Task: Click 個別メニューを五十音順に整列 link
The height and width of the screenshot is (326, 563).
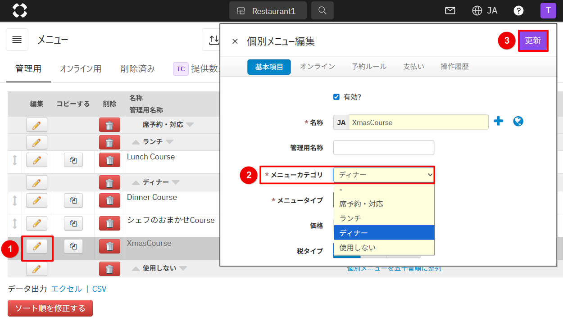Action: pos(394,269)
